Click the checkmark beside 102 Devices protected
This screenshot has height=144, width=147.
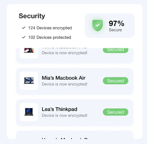click(24, 37)
